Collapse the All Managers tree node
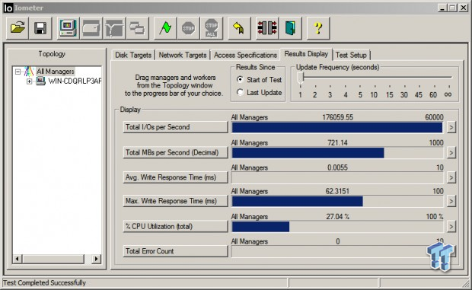 tap(18, 72)
